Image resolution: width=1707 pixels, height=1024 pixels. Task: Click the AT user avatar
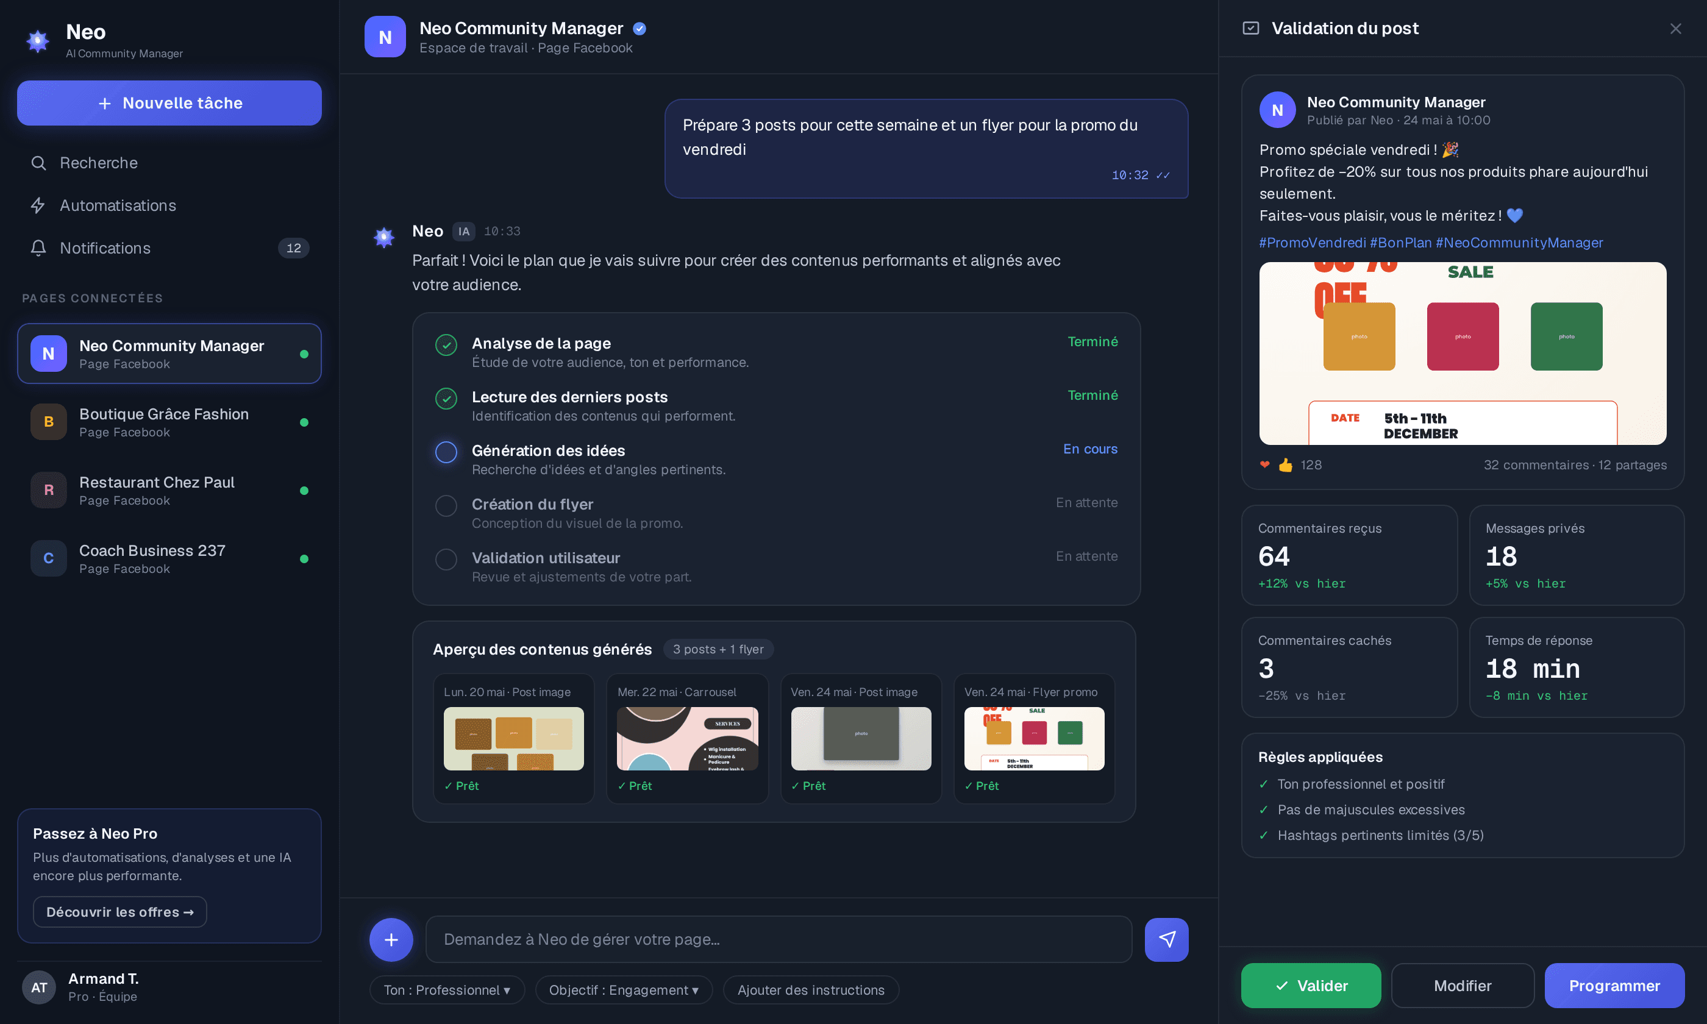(x=40, y=987)
